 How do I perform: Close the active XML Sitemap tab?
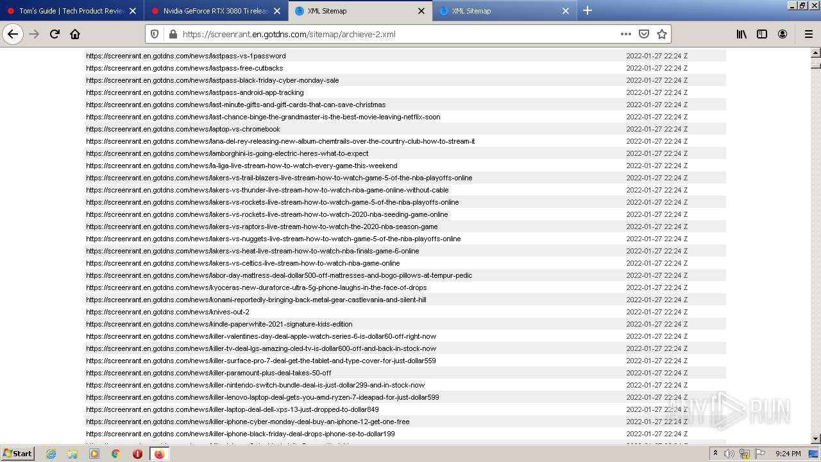(421, 11)
